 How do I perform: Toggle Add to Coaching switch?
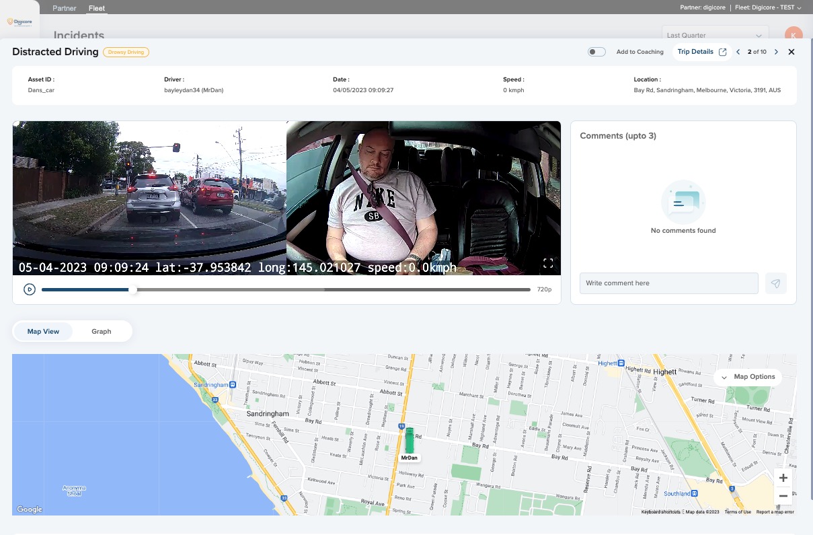pyautogui.click(x=596, y=52)
